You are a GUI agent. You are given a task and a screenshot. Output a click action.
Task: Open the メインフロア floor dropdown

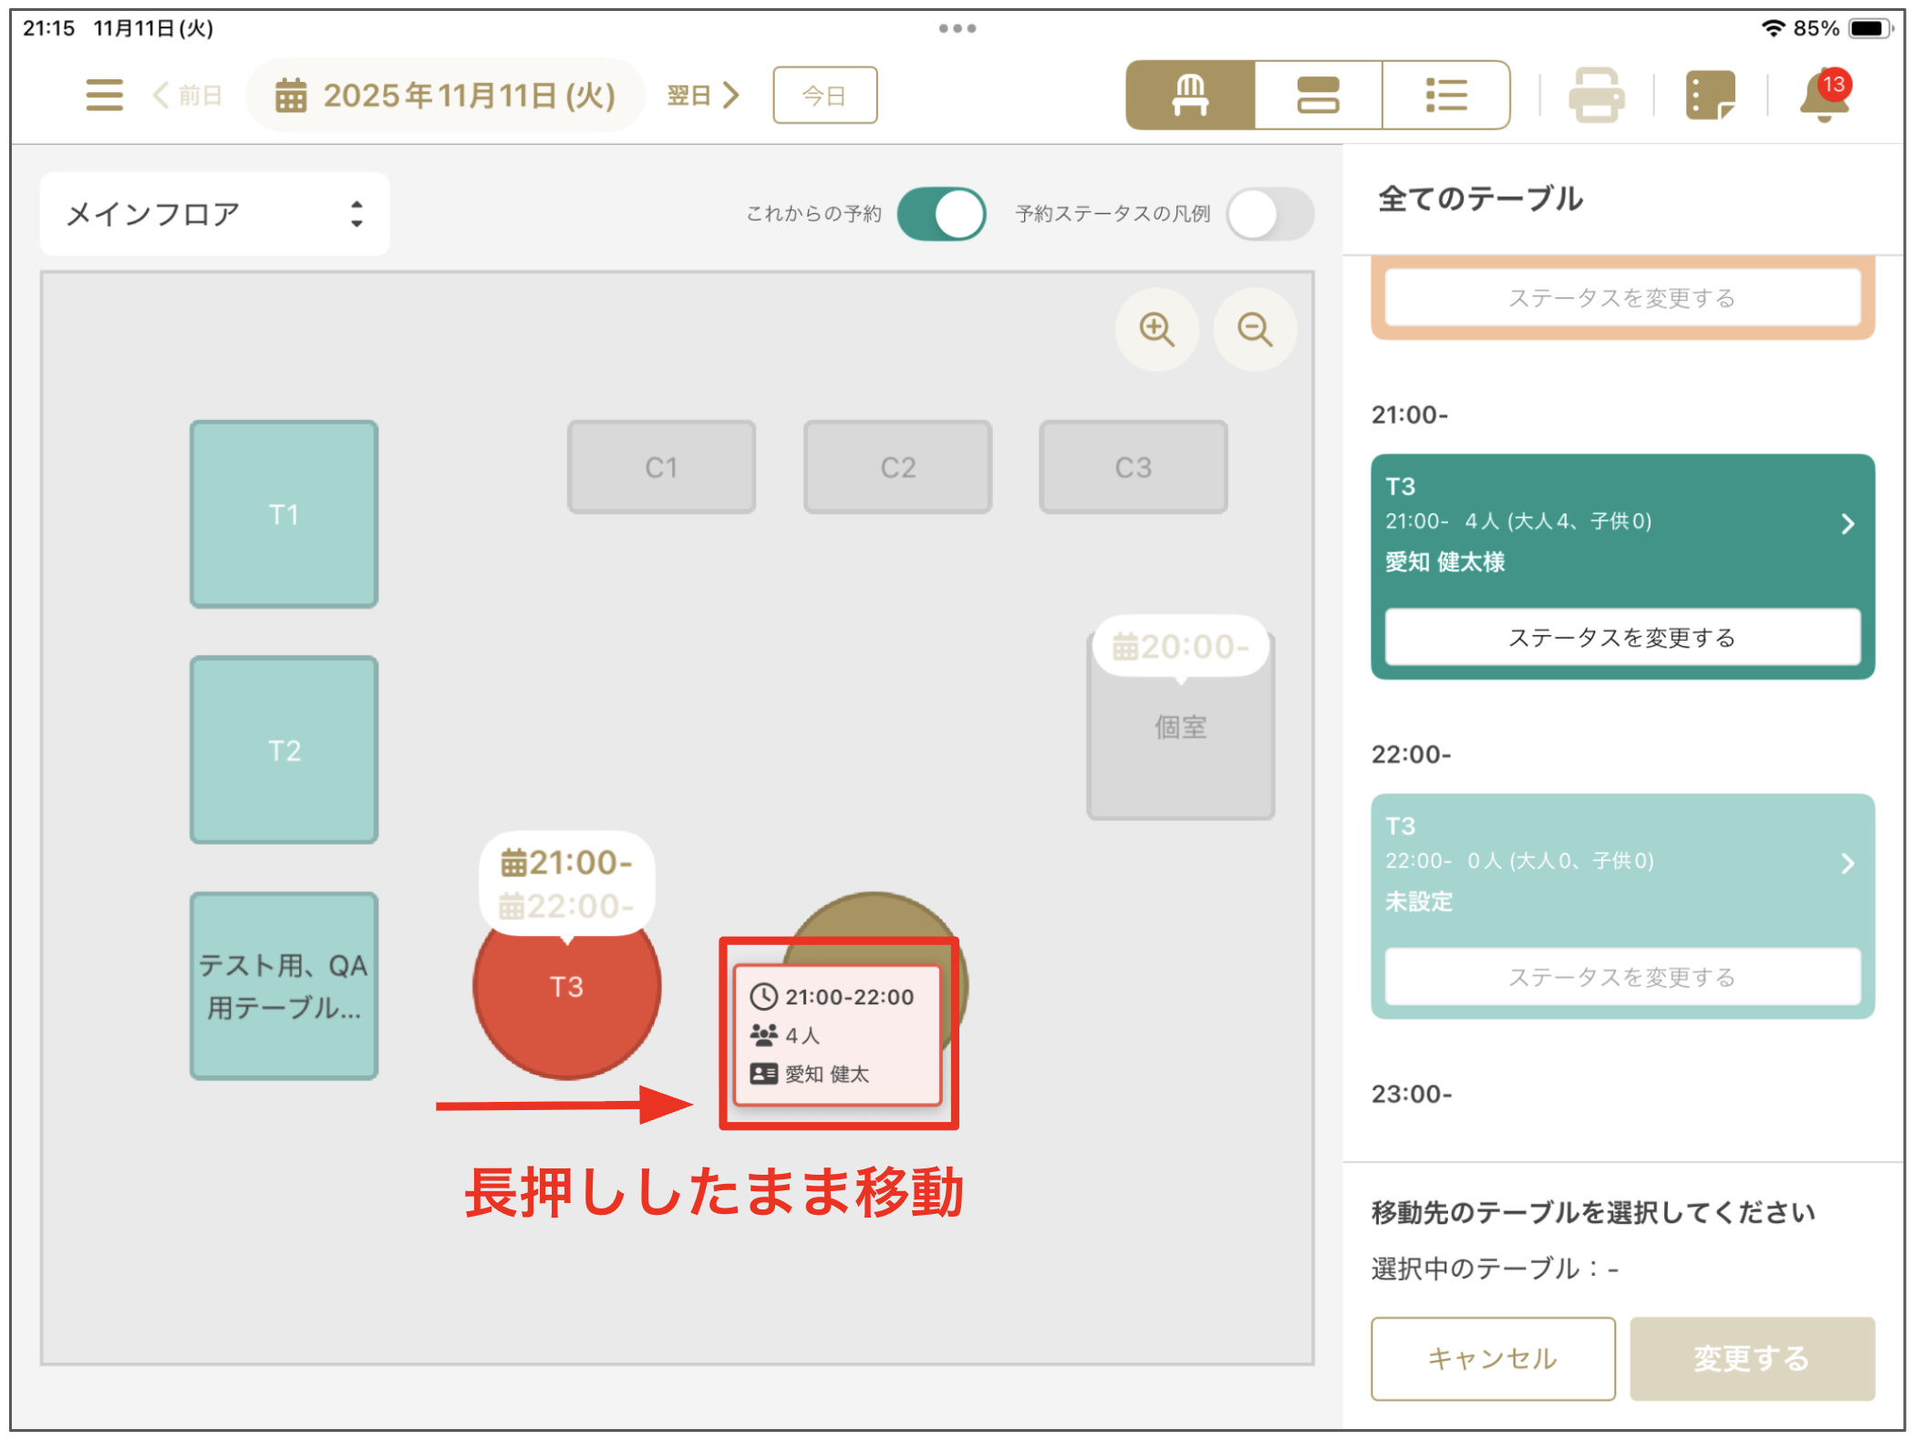click(x=215, y=214)
